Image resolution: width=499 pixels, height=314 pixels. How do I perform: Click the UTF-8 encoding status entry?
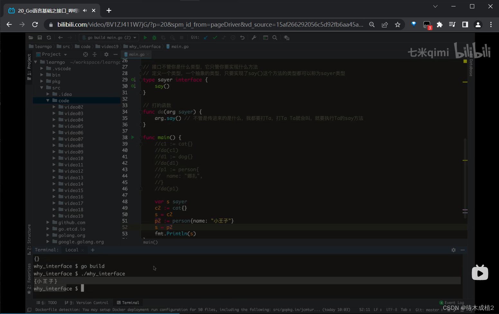click(392, 310)
